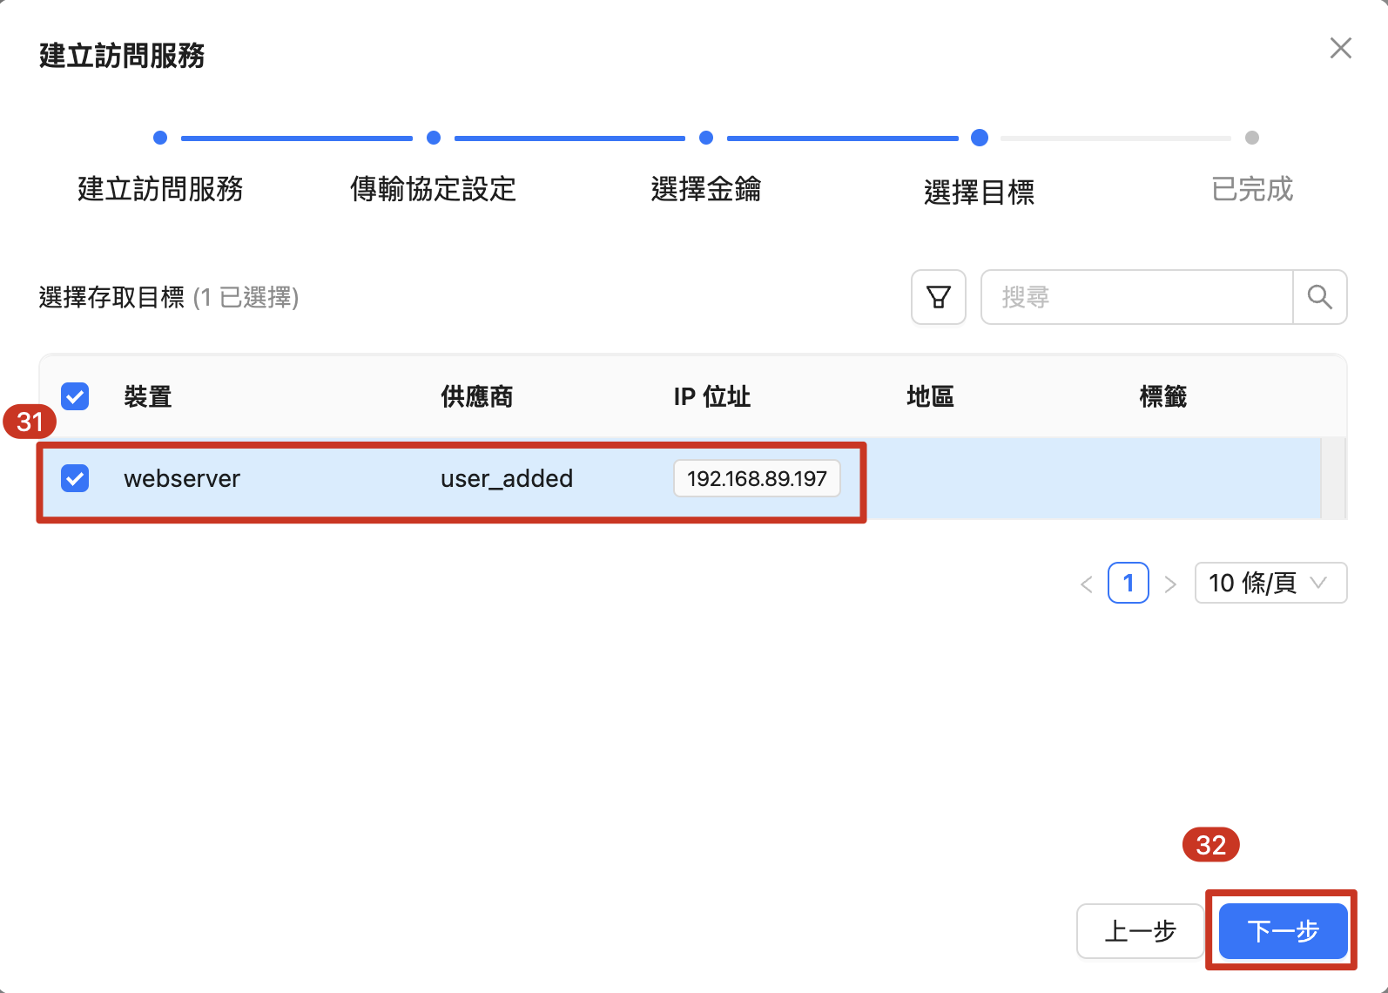Open the 10 條/頁 page size dropdown
Image resolution: width=1388 pixels, height=993 pixels.
pos(1270,583)
